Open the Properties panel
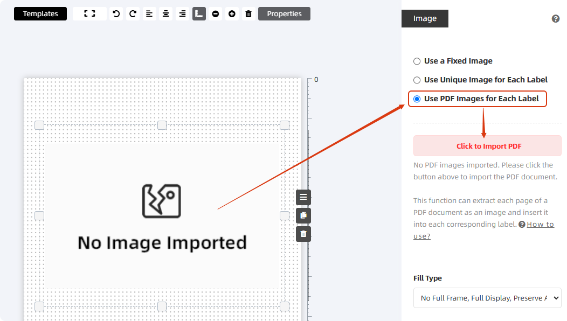Image resolution: width=567 pixels, height=321 pixels. (x=284, y=14)
